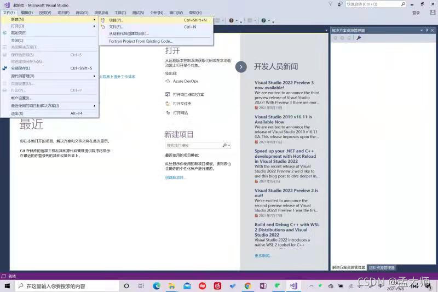Open the 视图(V) menu
Image resolution: width=438 pixels, height=292 pixels.
tap(45, 13)
